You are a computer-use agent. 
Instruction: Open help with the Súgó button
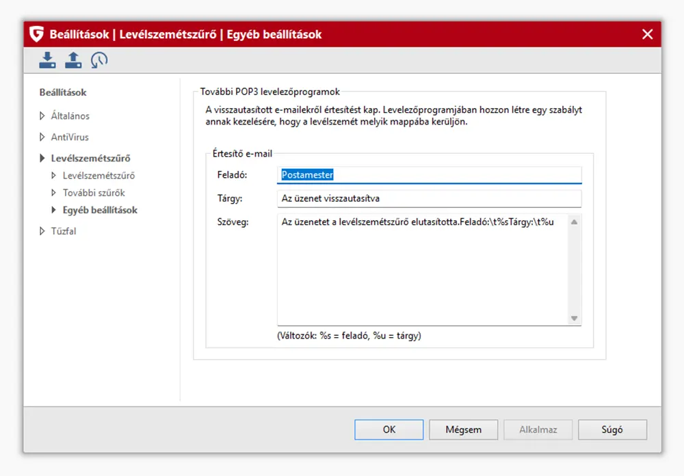611,429
